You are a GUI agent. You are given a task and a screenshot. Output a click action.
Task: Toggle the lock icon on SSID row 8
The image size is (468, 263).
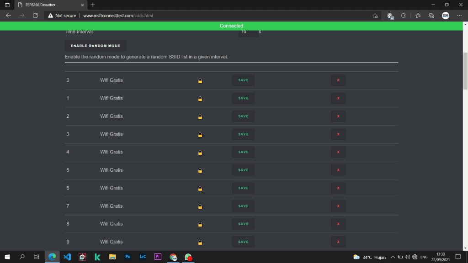click(x=200, y=224)
